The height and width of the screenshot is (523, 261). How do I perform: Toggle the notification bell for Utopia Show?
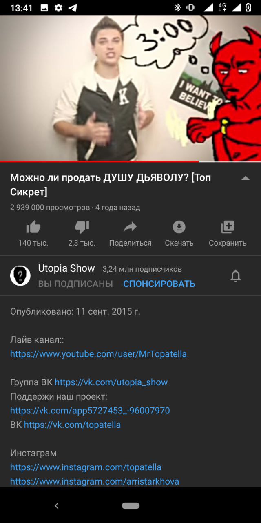tap(236, 276)
